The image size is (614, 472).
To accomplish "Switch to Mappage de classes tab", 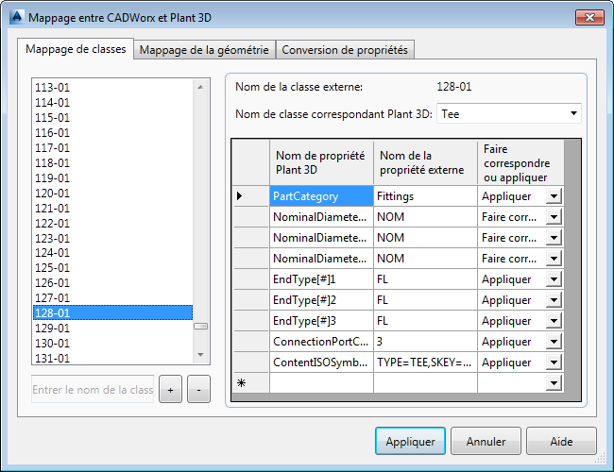I will (76, 49).
